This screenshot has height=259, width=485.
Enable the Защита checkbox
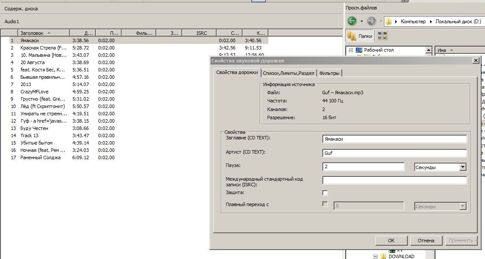click(325, 193)
